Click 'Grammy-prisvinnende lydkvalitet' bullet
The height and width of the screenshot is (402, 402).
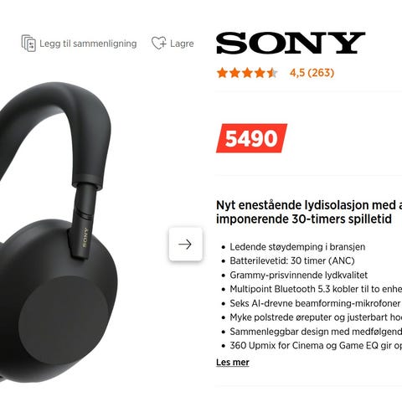[x=298, y=276]
